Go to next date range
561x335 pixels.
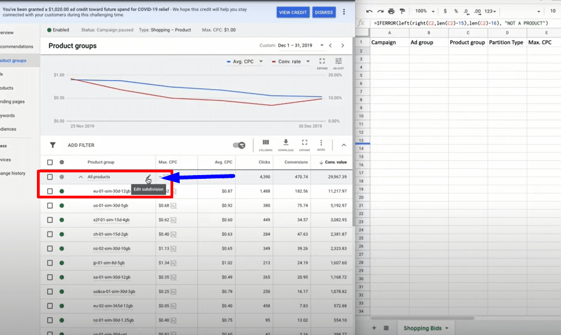click(342, 46)
